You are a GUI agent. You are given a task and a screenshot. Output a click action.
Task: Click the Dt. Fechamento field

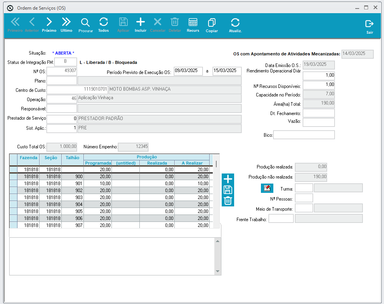tap(318, 113)
